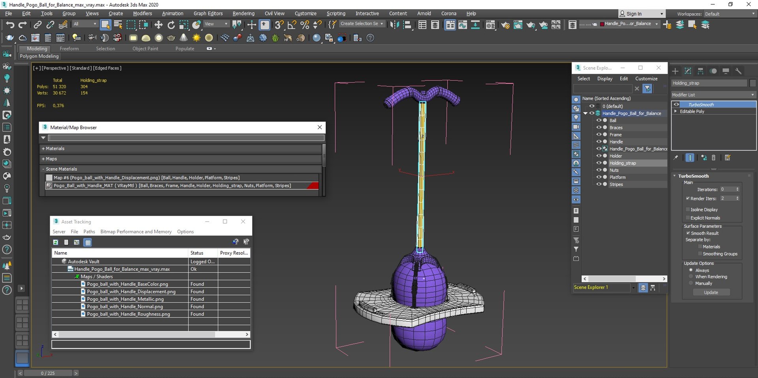Click the Undo icon in main toolbar
Screen dimensions: 758x378
pyautogui.click(x=10, y=25)
